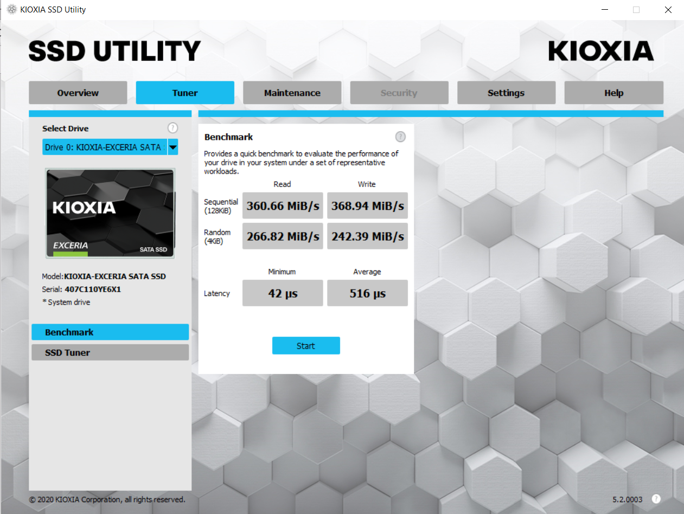The image size is (684, 514).
Task: Open the Tuner tab
Action: click(x=185, y=93)
